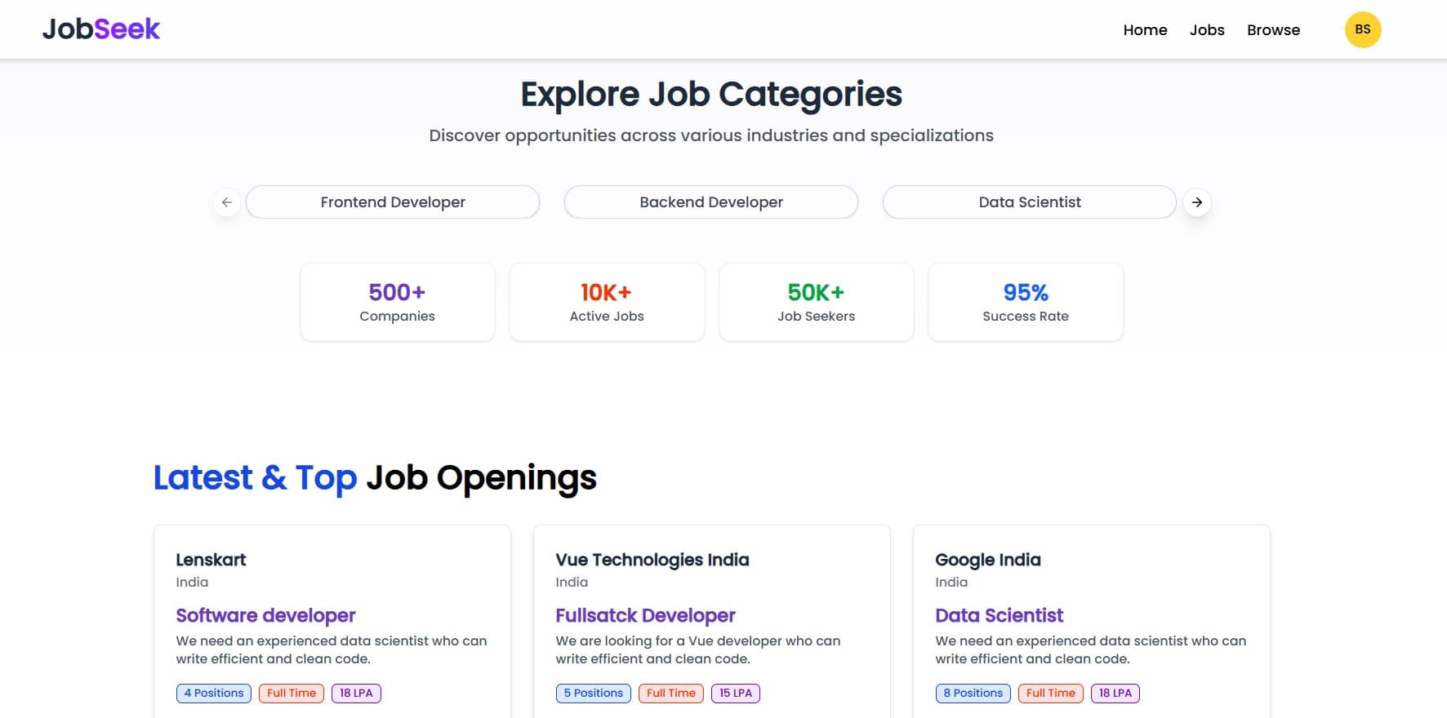The height and width of the screenshot is (718, 1447).
Task: Click the 10K+ Active Jobs card
Action: pyautogui.click(x=607, y=302)
